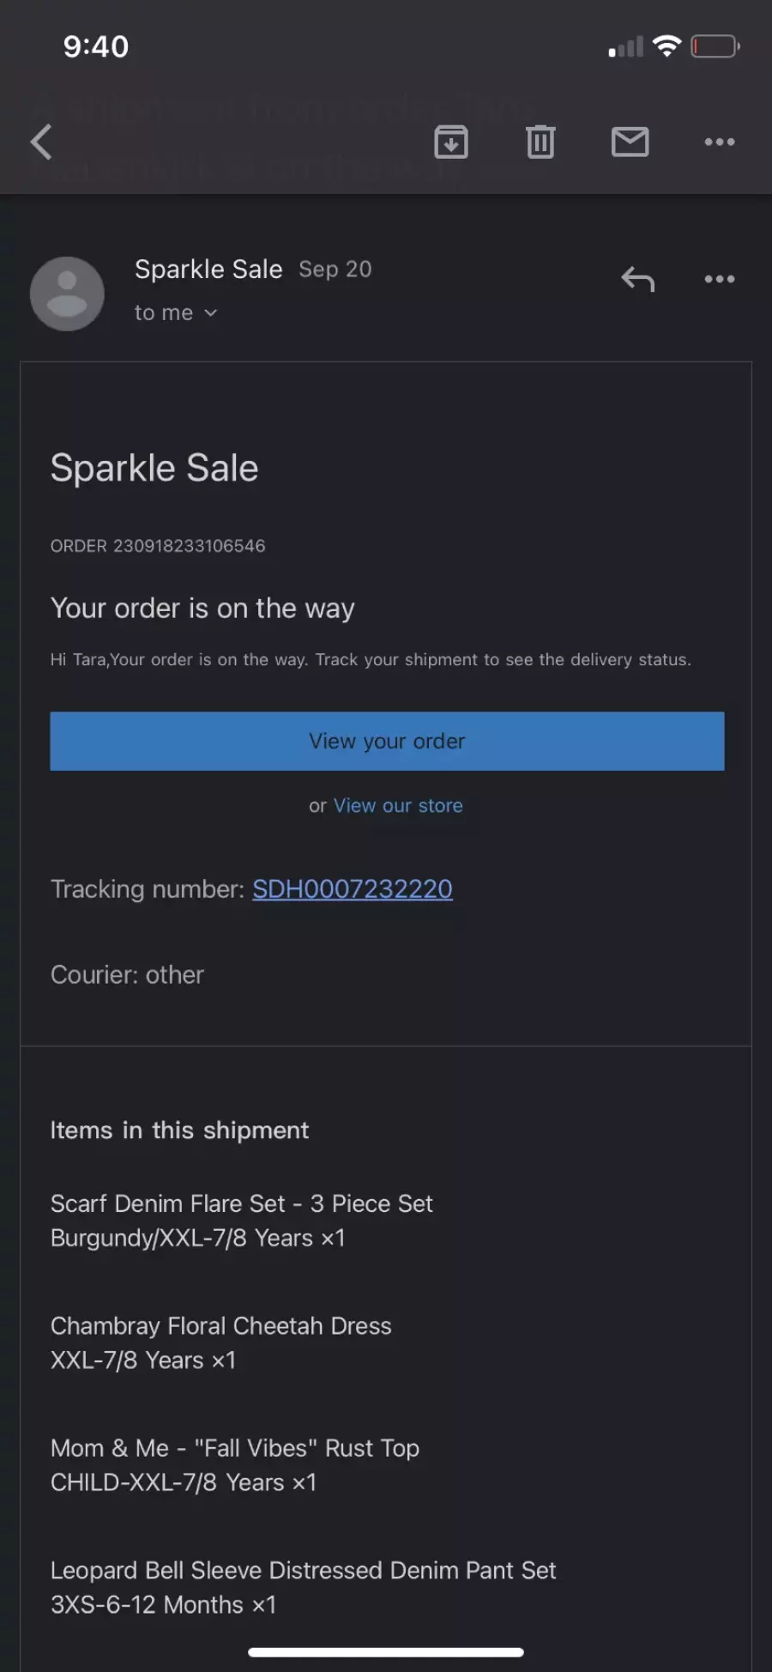Image resolution: width=772 pixels, height=1672 pixels.
Task: Mark the email unread with the envelope icon
Action: point(630,142)
